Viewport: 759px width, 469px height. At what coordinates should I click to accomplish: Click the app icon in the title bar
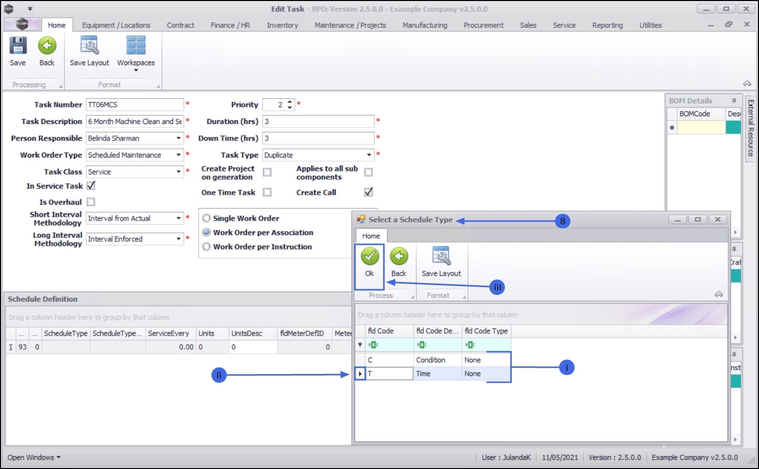point(9,9)
